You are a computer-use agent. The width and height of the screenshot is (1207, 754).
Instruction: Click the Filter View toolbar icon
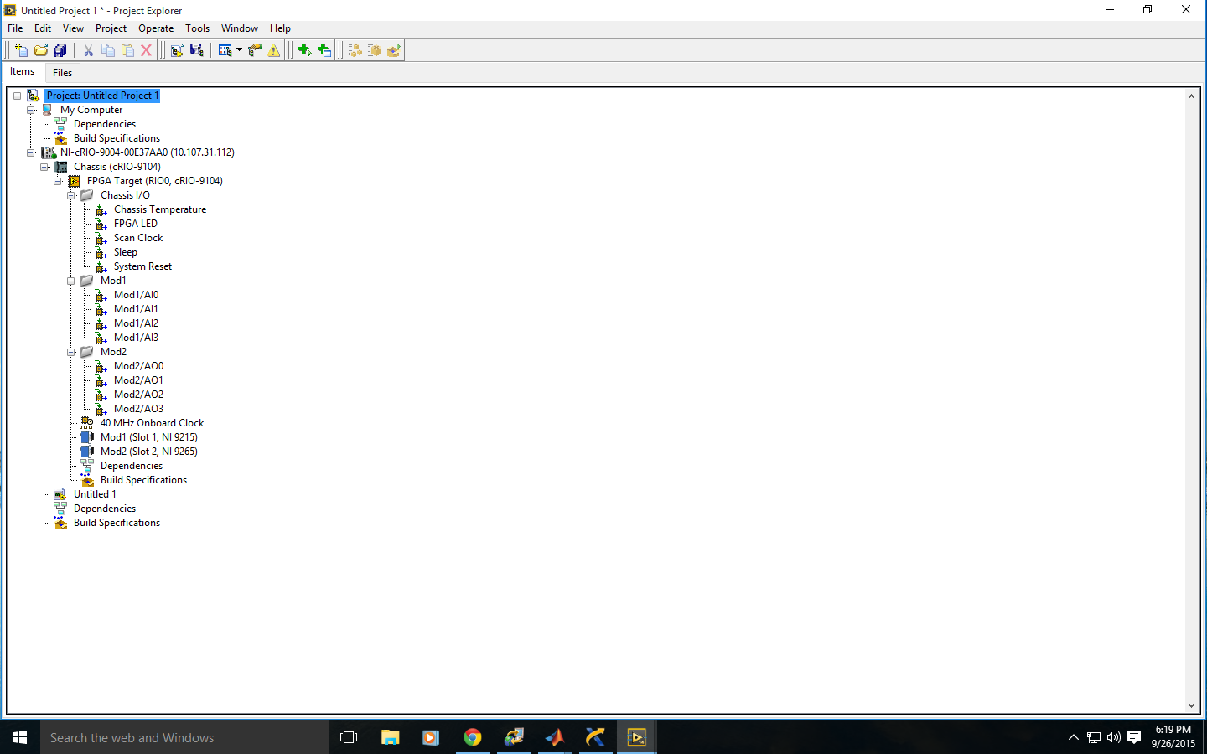tap(225, 50)
